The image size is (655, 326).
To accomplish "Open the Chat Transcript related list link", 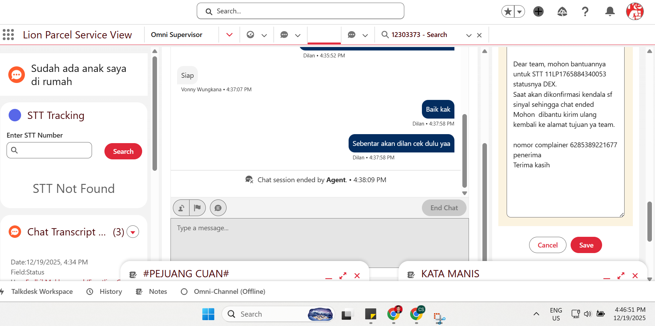I will [x=66, y=232].
